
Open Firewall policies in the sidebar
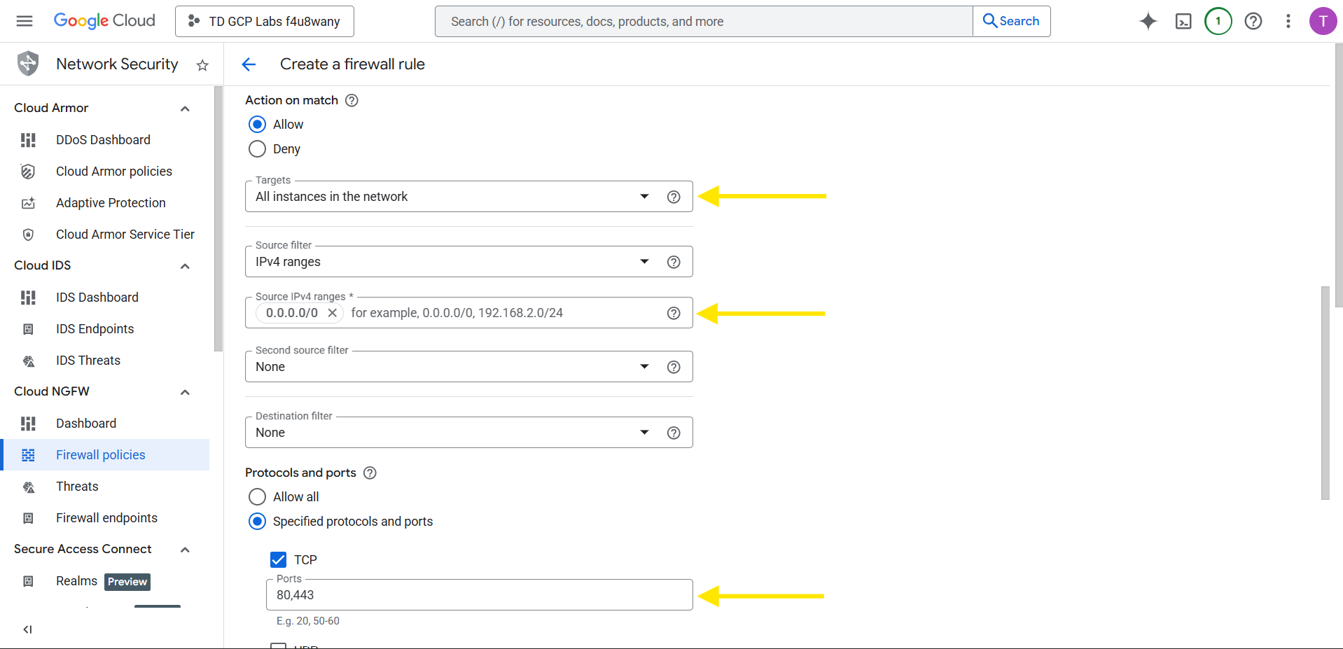click(x=101, y=455)
